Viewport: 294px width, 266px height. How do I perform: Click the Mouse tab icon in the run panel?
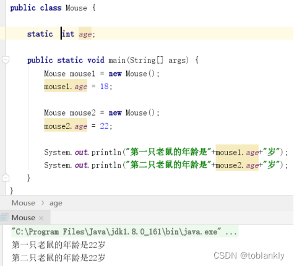point(4,218)
